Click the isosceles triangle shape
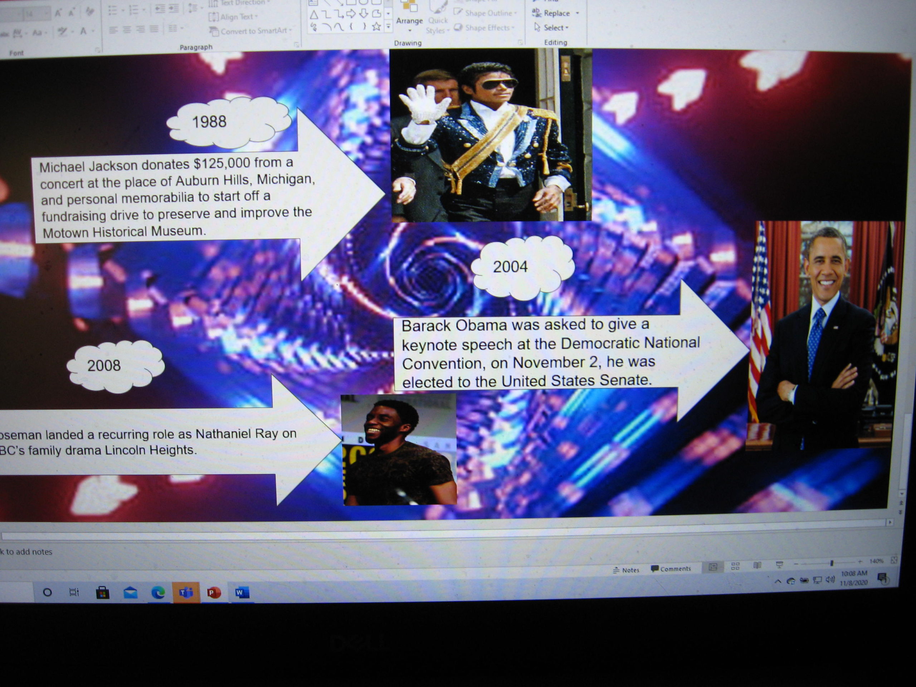916x687 pixels. click(314, 15)
